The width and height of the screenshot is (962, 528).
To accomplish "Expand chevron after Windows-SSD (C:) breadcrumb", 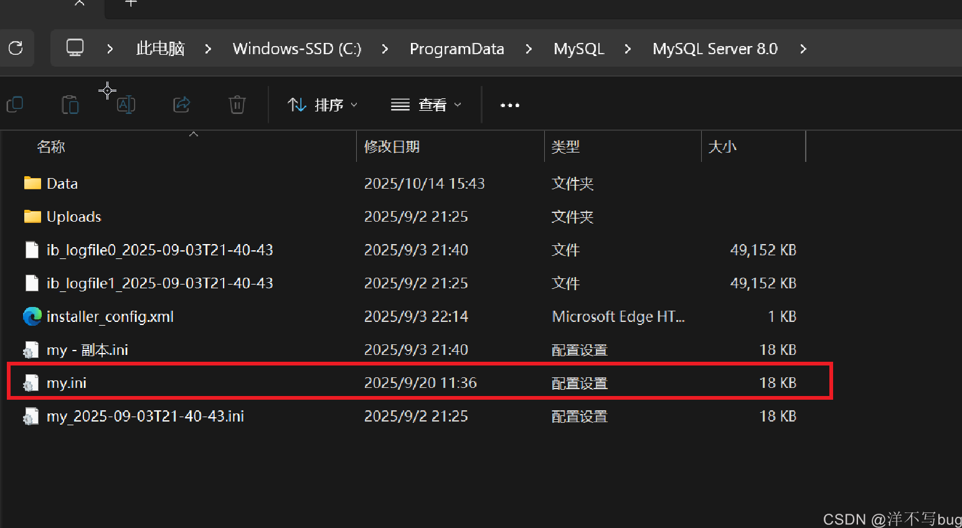I will pos(385,49).
